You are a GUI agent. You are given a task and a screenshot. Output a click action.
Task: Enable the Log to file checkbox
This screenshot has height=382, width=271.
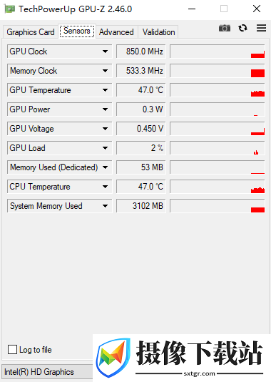click(12, 349)
